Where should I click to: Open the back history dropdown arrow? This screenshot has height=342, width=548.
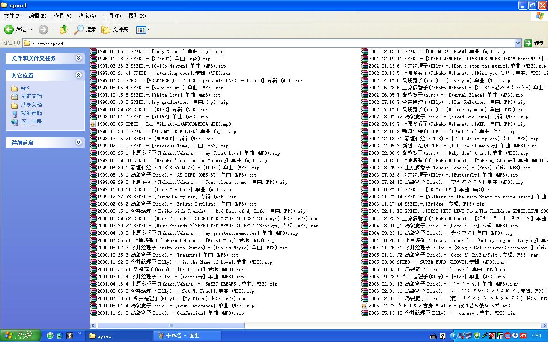click(32, 29)
